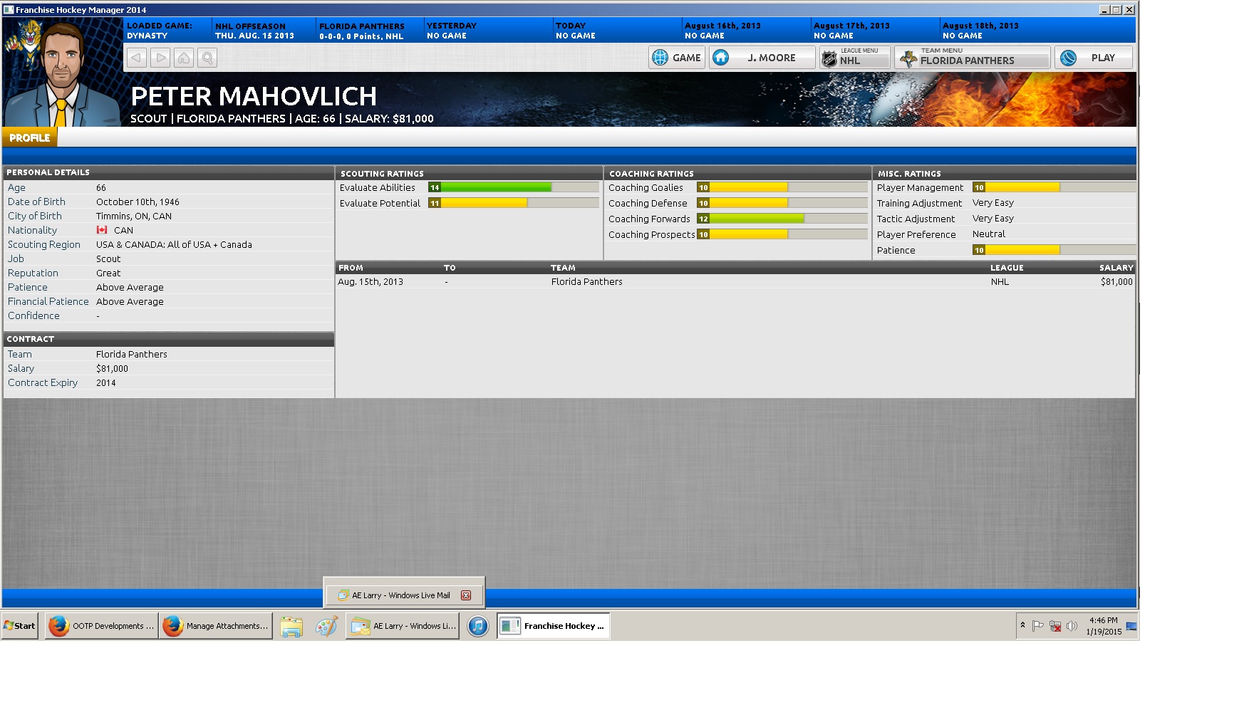
Task: Click the forward arrow navigation icon
Action: pos(160,58)
